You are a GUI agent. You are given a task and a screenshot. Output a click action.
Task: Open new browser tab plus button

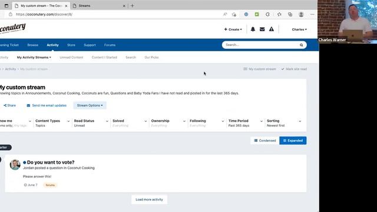click(132, 5)
